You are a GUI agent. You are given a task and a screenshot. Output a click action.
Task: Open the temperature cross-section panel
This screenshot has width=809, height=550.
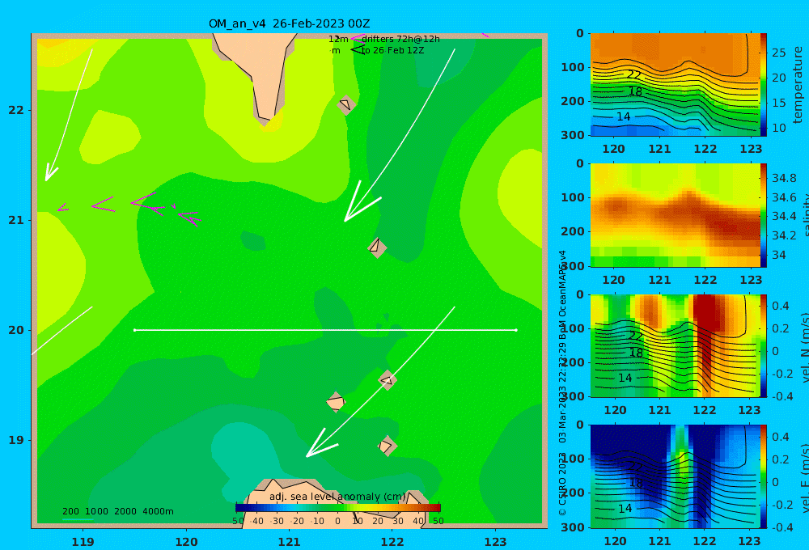675,85
